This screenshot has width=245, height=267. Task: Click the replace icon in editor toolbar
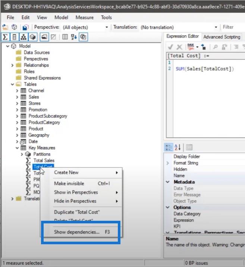(224, 47)
